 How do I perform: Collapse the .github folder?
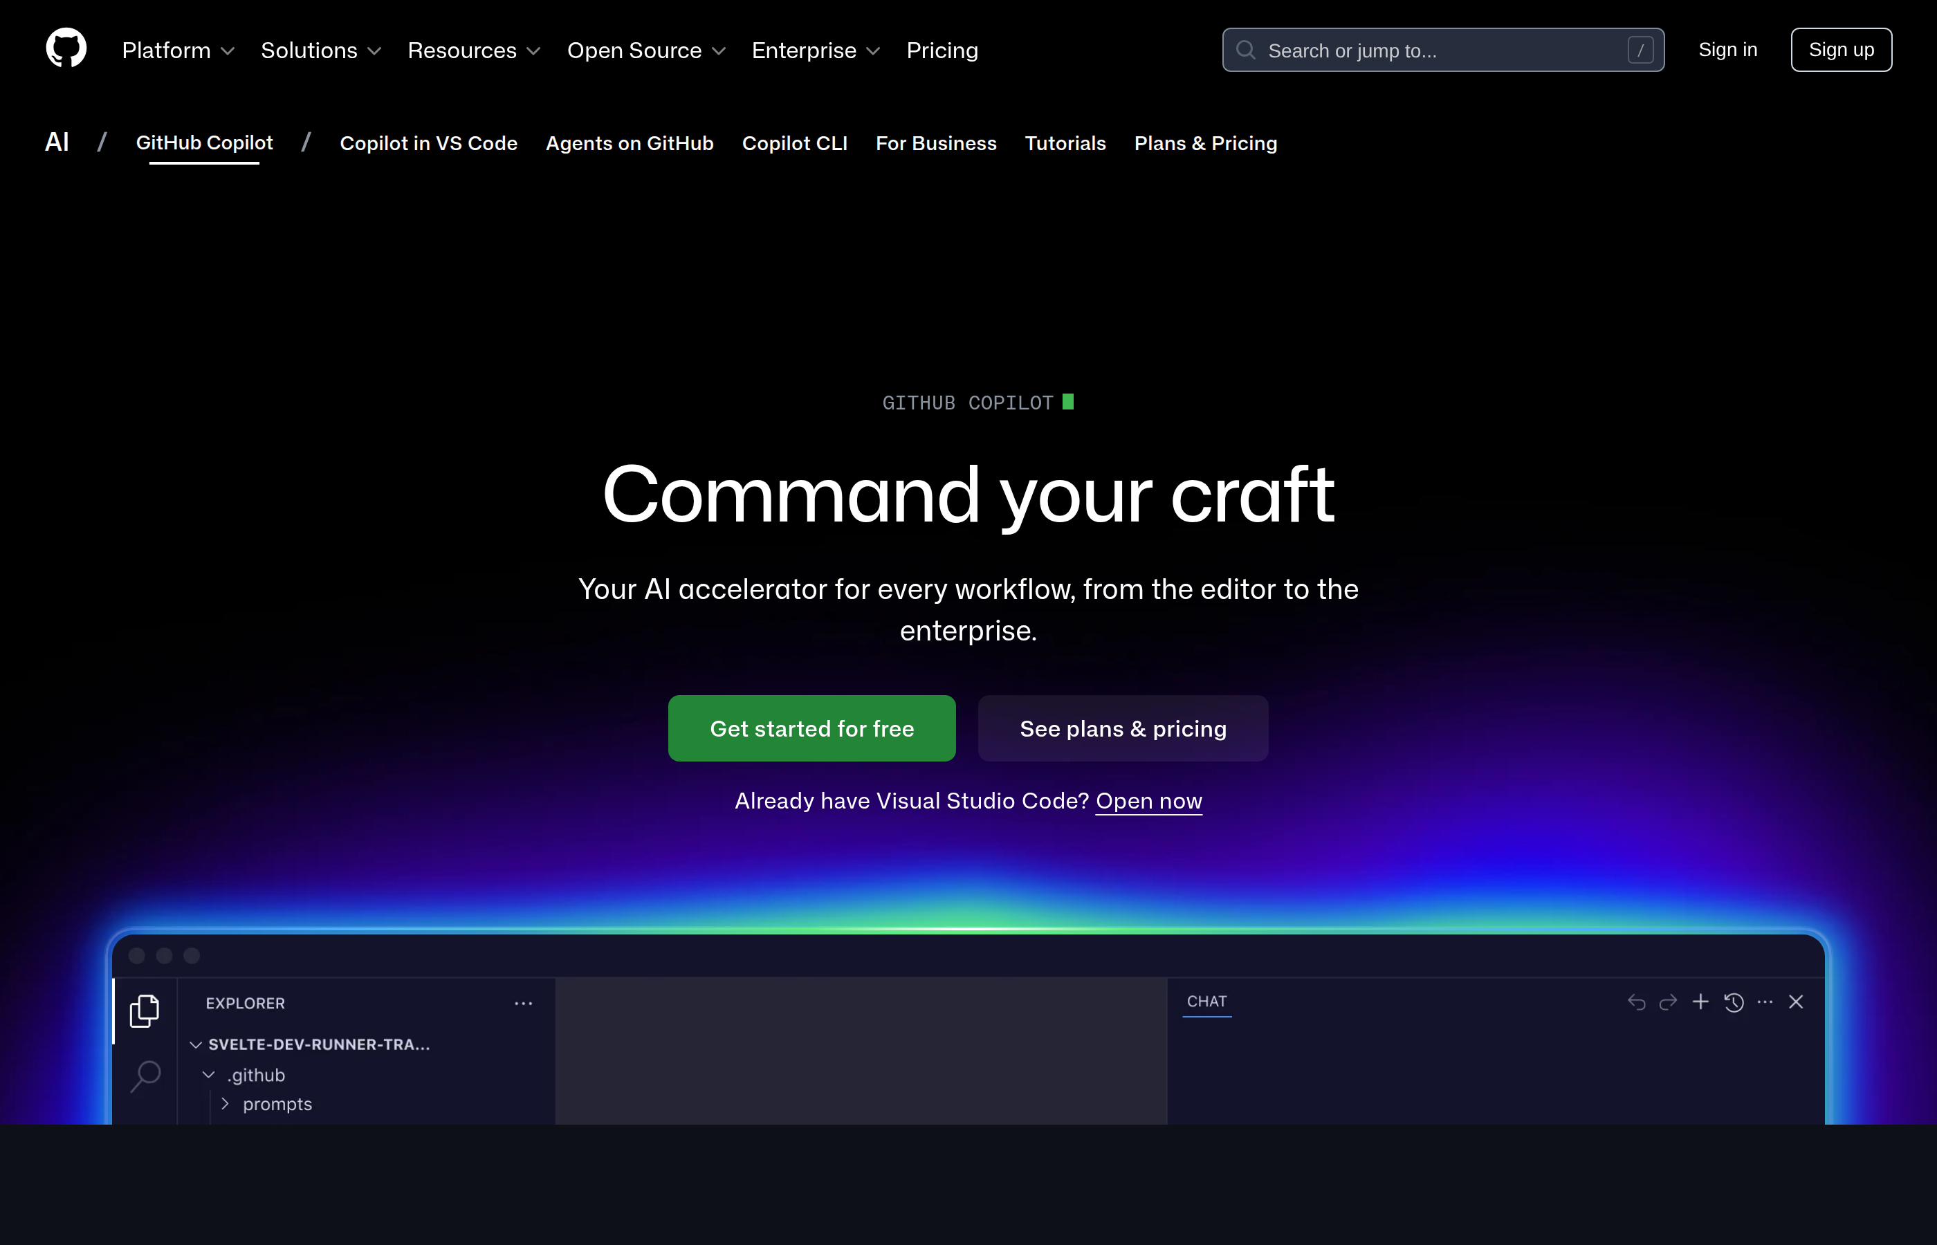coord(209,1074)
